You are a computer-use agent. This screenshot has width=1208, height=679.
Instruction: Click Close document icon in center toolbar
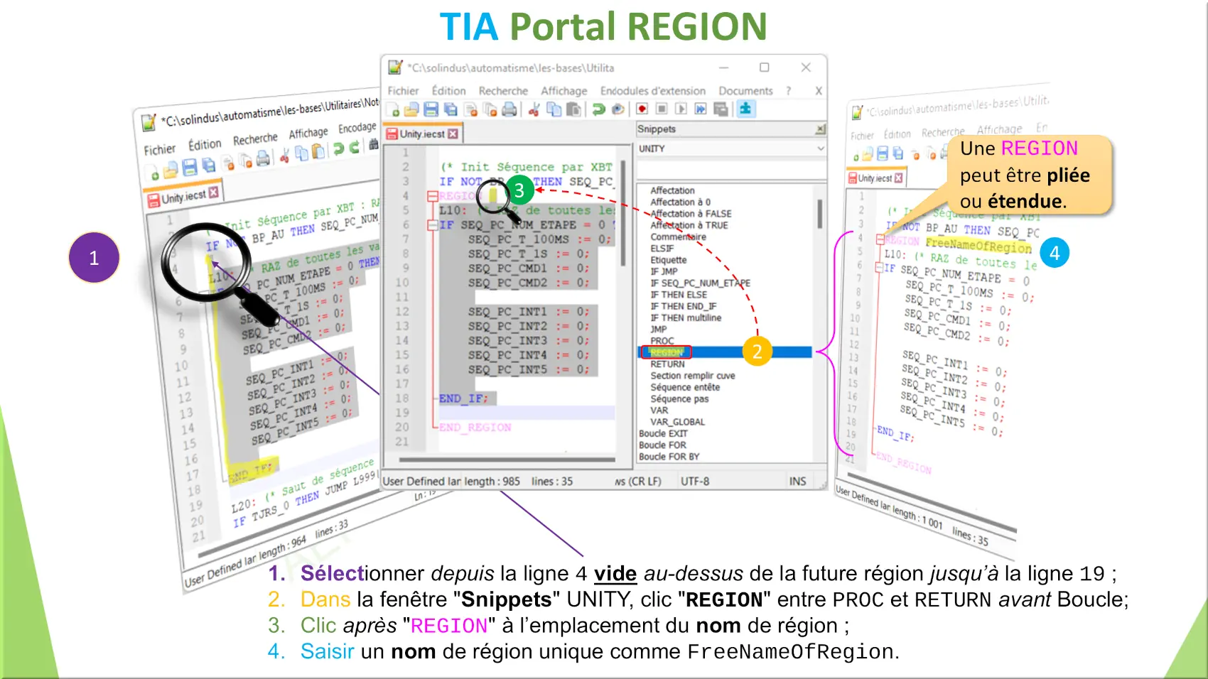[x=470, y=109]
